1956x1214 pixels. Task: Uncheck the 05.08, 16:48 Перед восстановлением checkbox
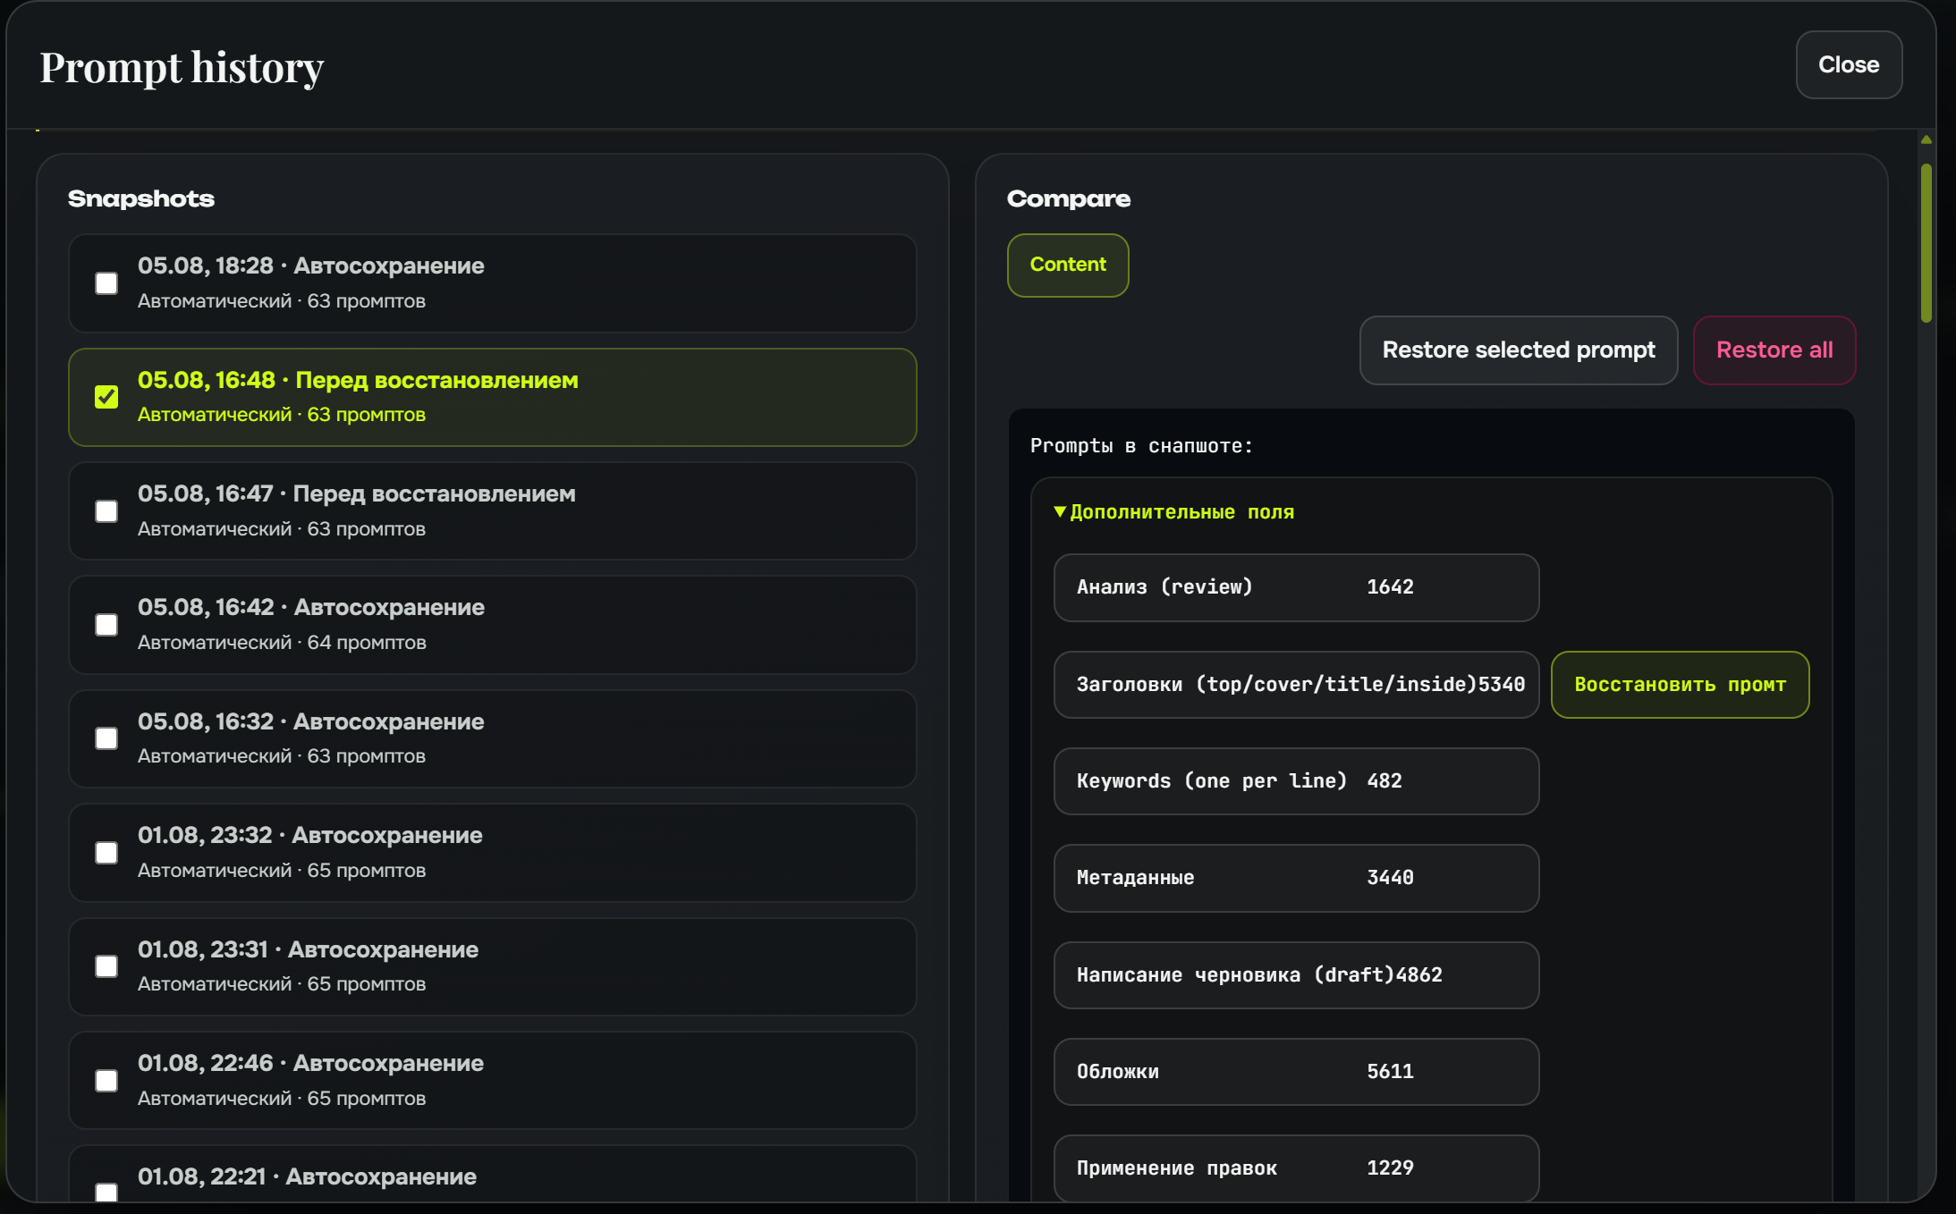[106, 397]
